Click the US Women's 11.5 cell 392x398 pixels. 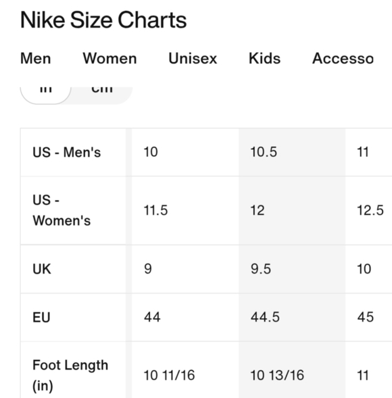pos(185,210)
